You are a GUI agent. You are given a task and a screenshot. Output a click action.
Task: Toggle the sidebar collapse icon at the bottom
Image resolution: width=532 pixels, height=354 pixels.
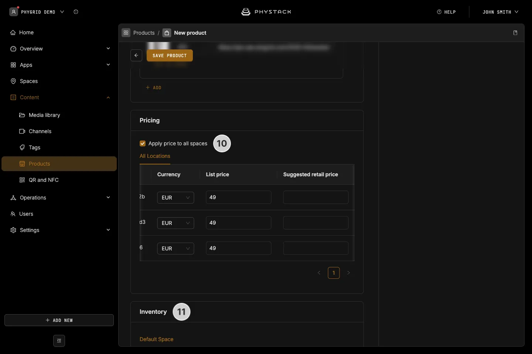pyautogui.click(x=59, y=341)
